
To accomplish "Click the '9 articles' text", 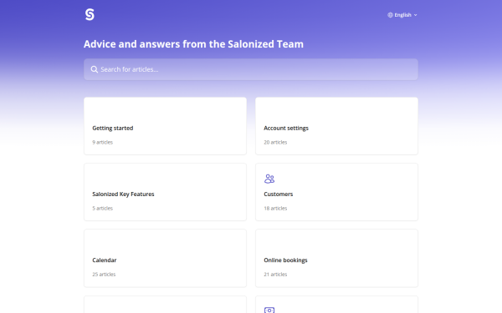I will 102,143.
